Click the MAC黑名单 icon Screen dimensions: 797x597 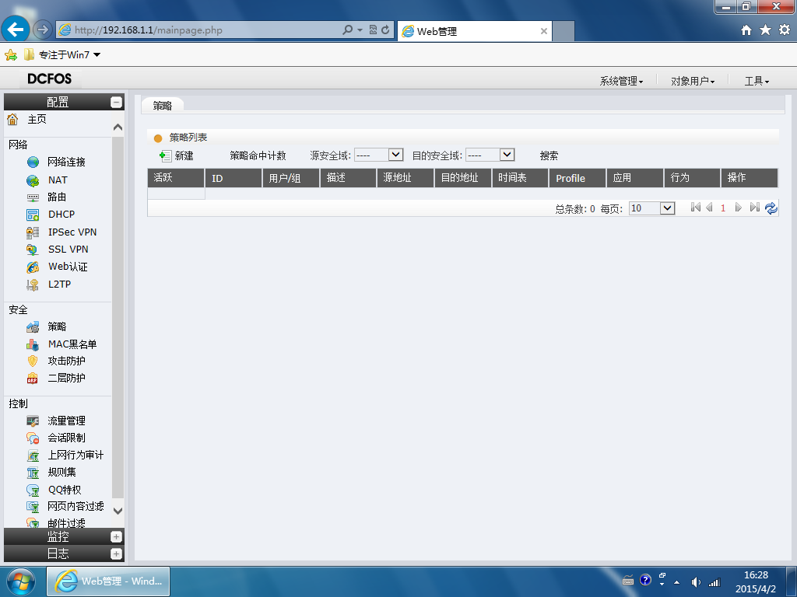click(33, 344)
